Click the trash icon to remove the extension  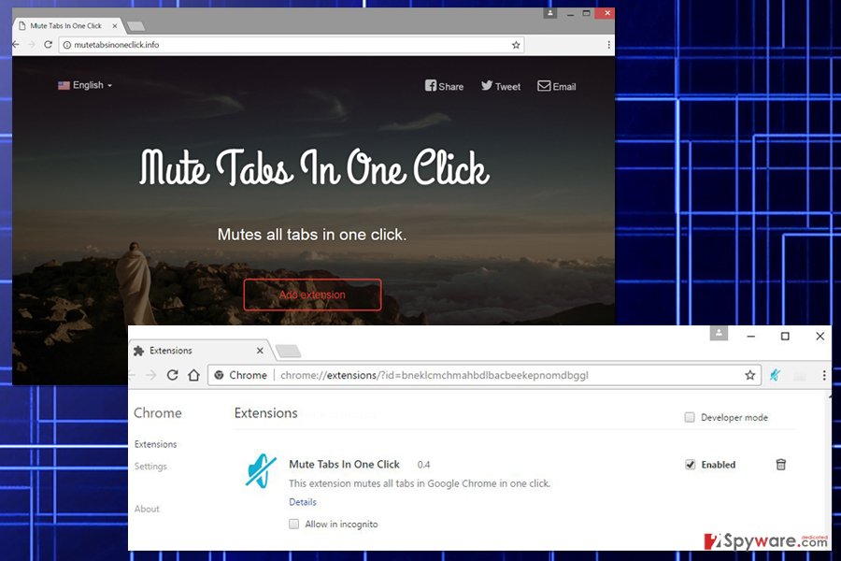pos(781,465)
